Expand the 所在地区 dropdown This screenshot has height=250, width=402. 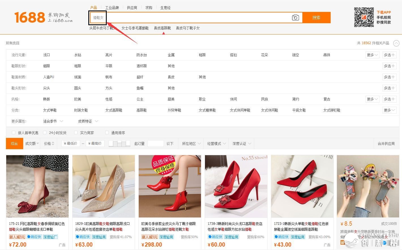(191, 144)
